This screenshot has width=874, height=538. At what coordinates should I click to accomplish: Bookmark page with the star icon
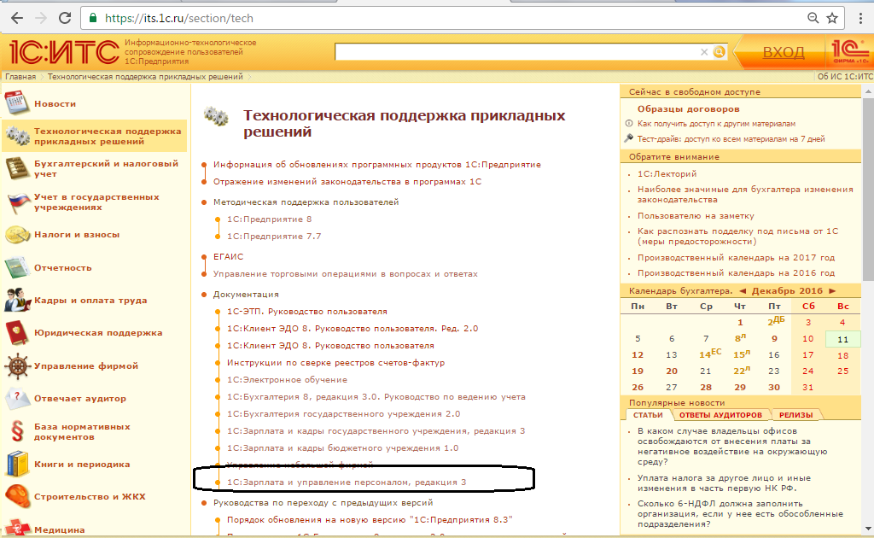pos(832,19)
